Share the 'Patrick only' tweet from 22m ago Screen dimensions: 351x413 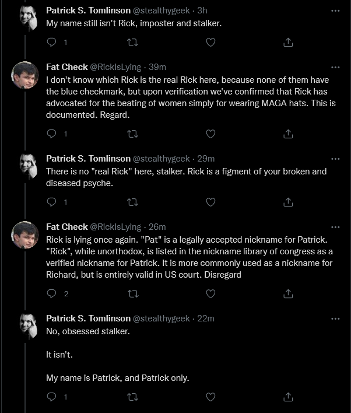click(x=288, y=397)
